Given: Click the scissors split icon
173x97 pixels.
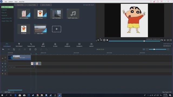Looking at the screenshot, I should point(19,49).
